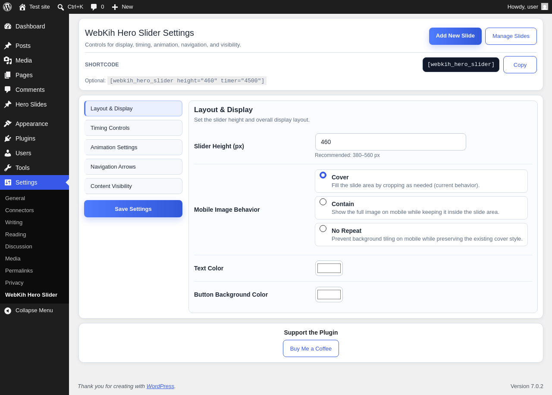Follow the WordPress footer link
This screenshot has height=395, width=552.
click(160, 386)
